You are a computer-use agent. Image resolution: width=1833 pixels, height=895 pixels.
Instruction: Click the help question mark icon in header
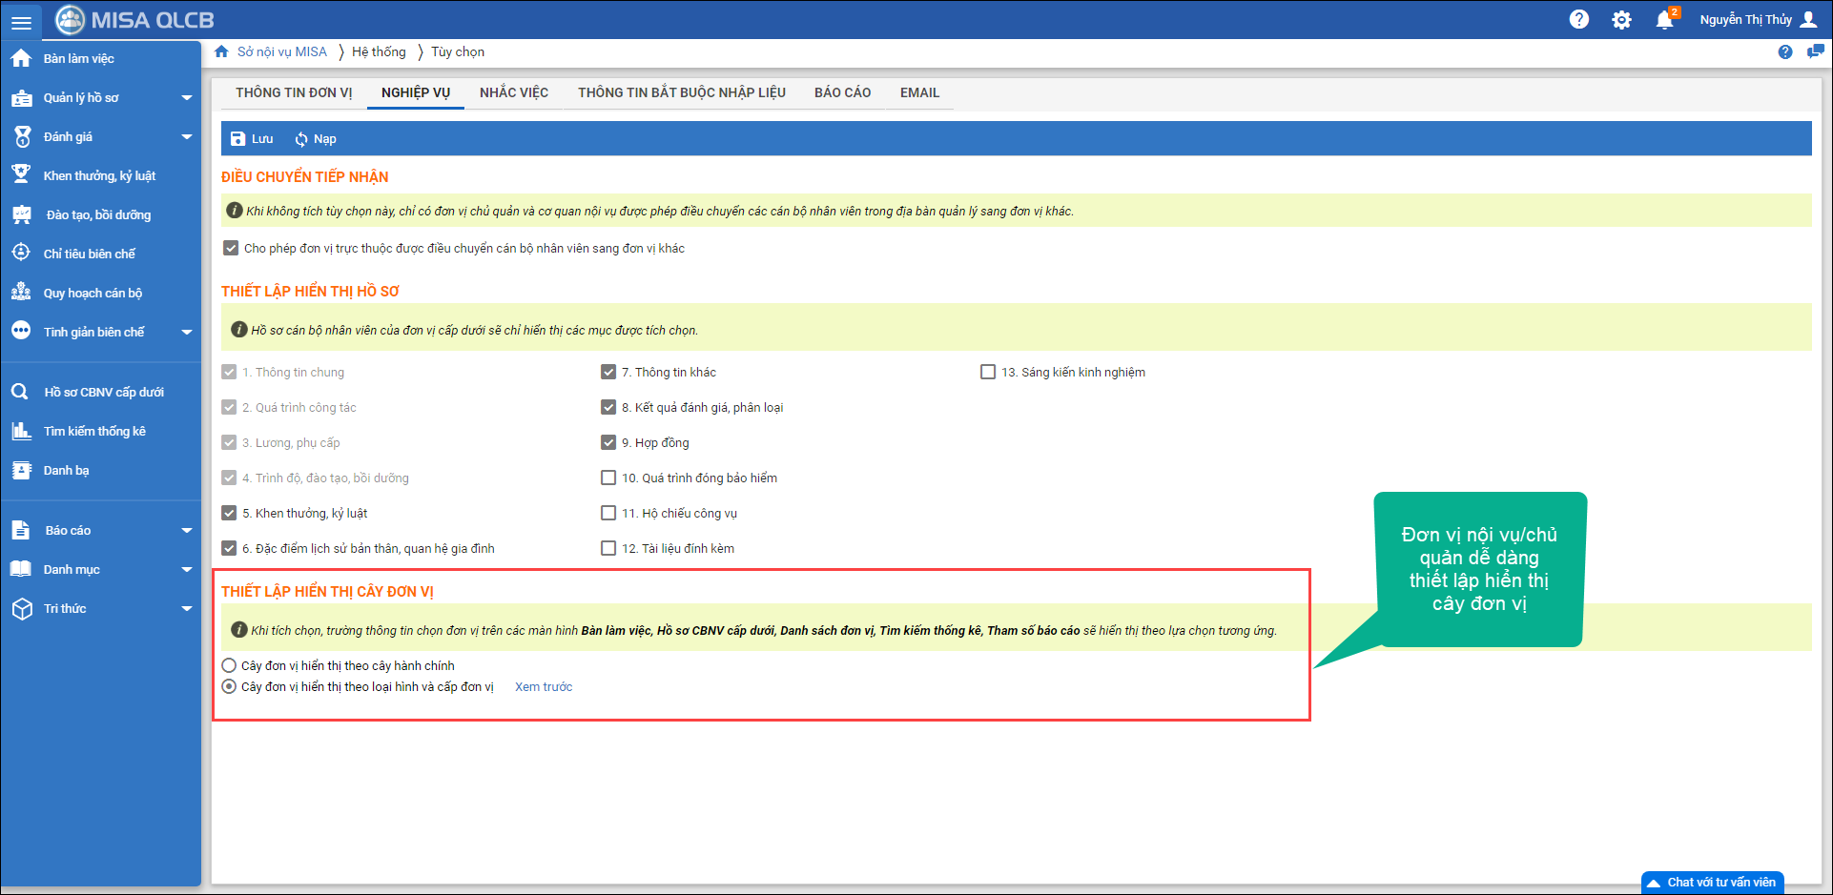1579,20
